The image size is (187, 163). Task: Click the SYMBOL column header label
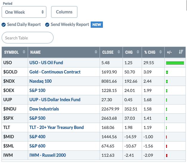(x=11, y=52)
